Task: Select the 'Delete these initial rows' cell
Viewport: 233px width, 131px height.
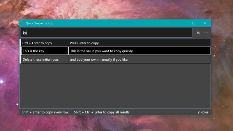Action: pos(45,60)
